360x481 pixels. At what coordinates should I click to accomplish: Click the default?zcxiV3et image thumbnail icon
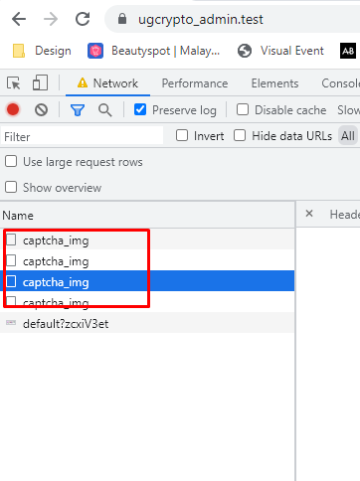pyautogui.click(x=11, y=323)
